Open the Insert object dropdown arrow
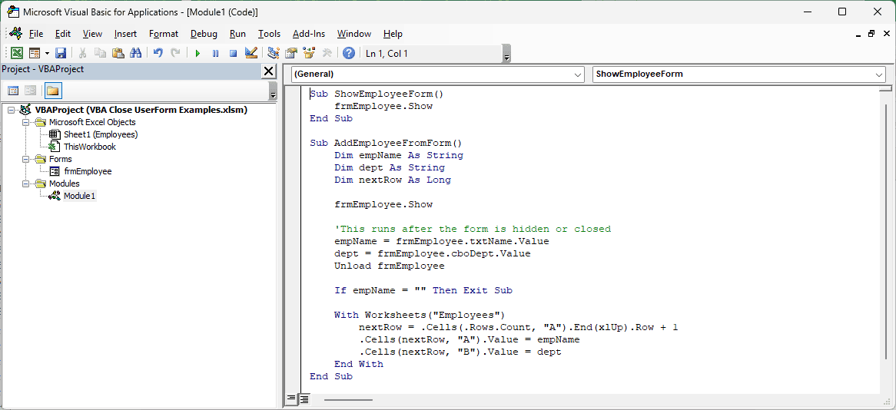The image size is (896, 410). click(x=46, y=53)
